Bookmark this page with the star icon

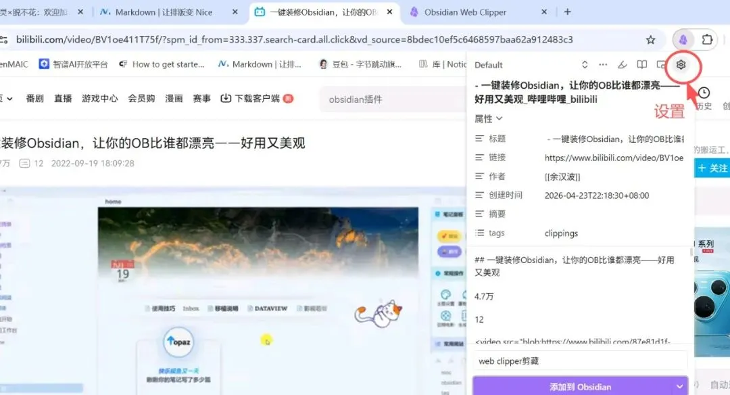650,40
